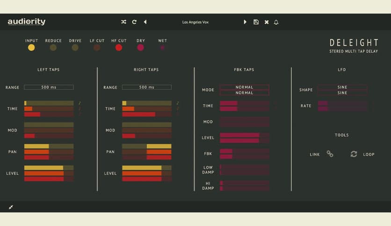Open notifications bell icon
This screenshot has height=226, width=391.
[276, 22]
